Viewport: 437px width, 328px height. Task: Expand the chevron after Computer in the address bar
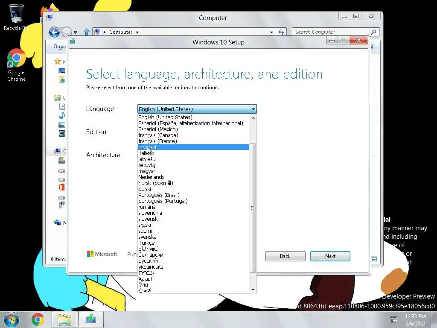[x=137, y=32]
